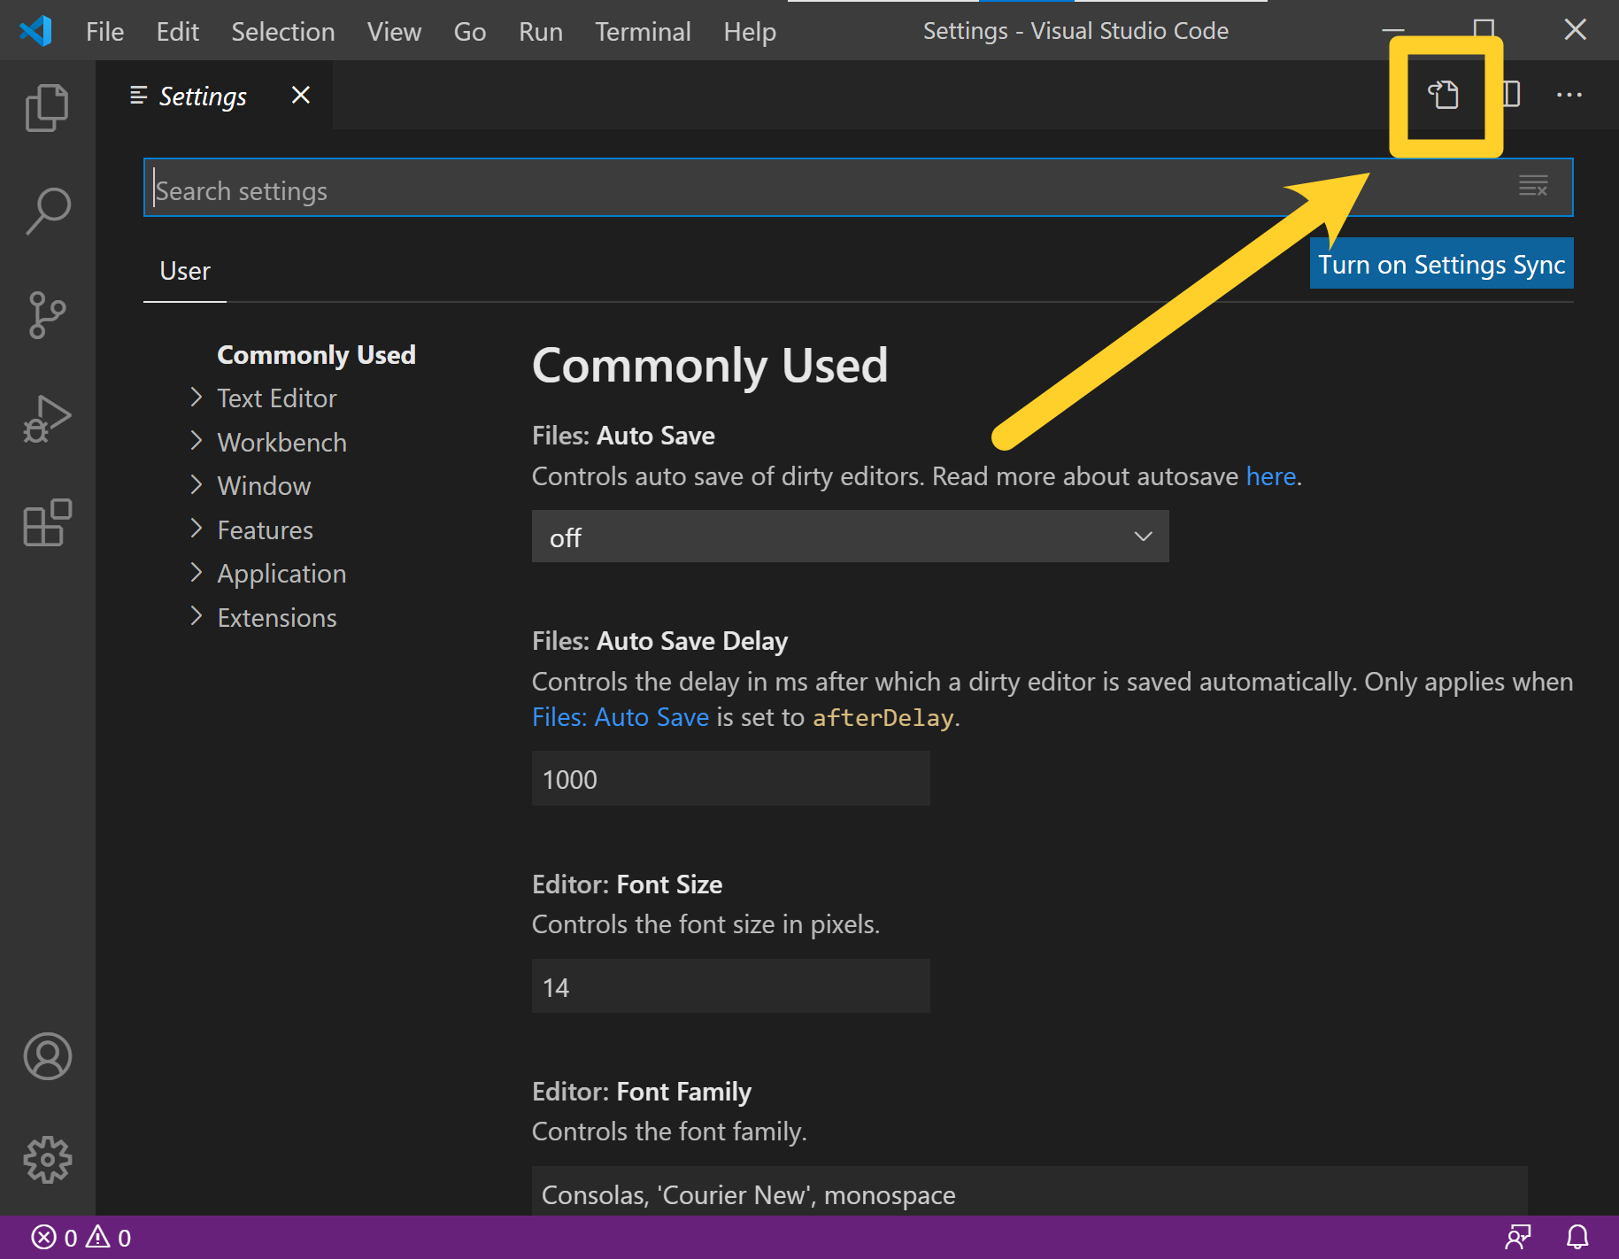Open the Source Control view

pos(47,315)
